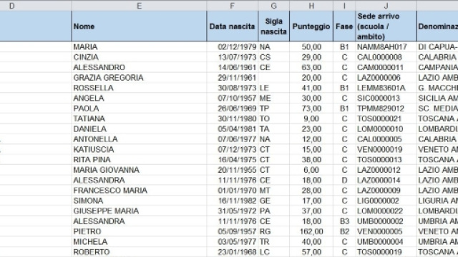Click the 'SIC0000013' cell
Screen dimensions: 458x257
click(386, 98)
